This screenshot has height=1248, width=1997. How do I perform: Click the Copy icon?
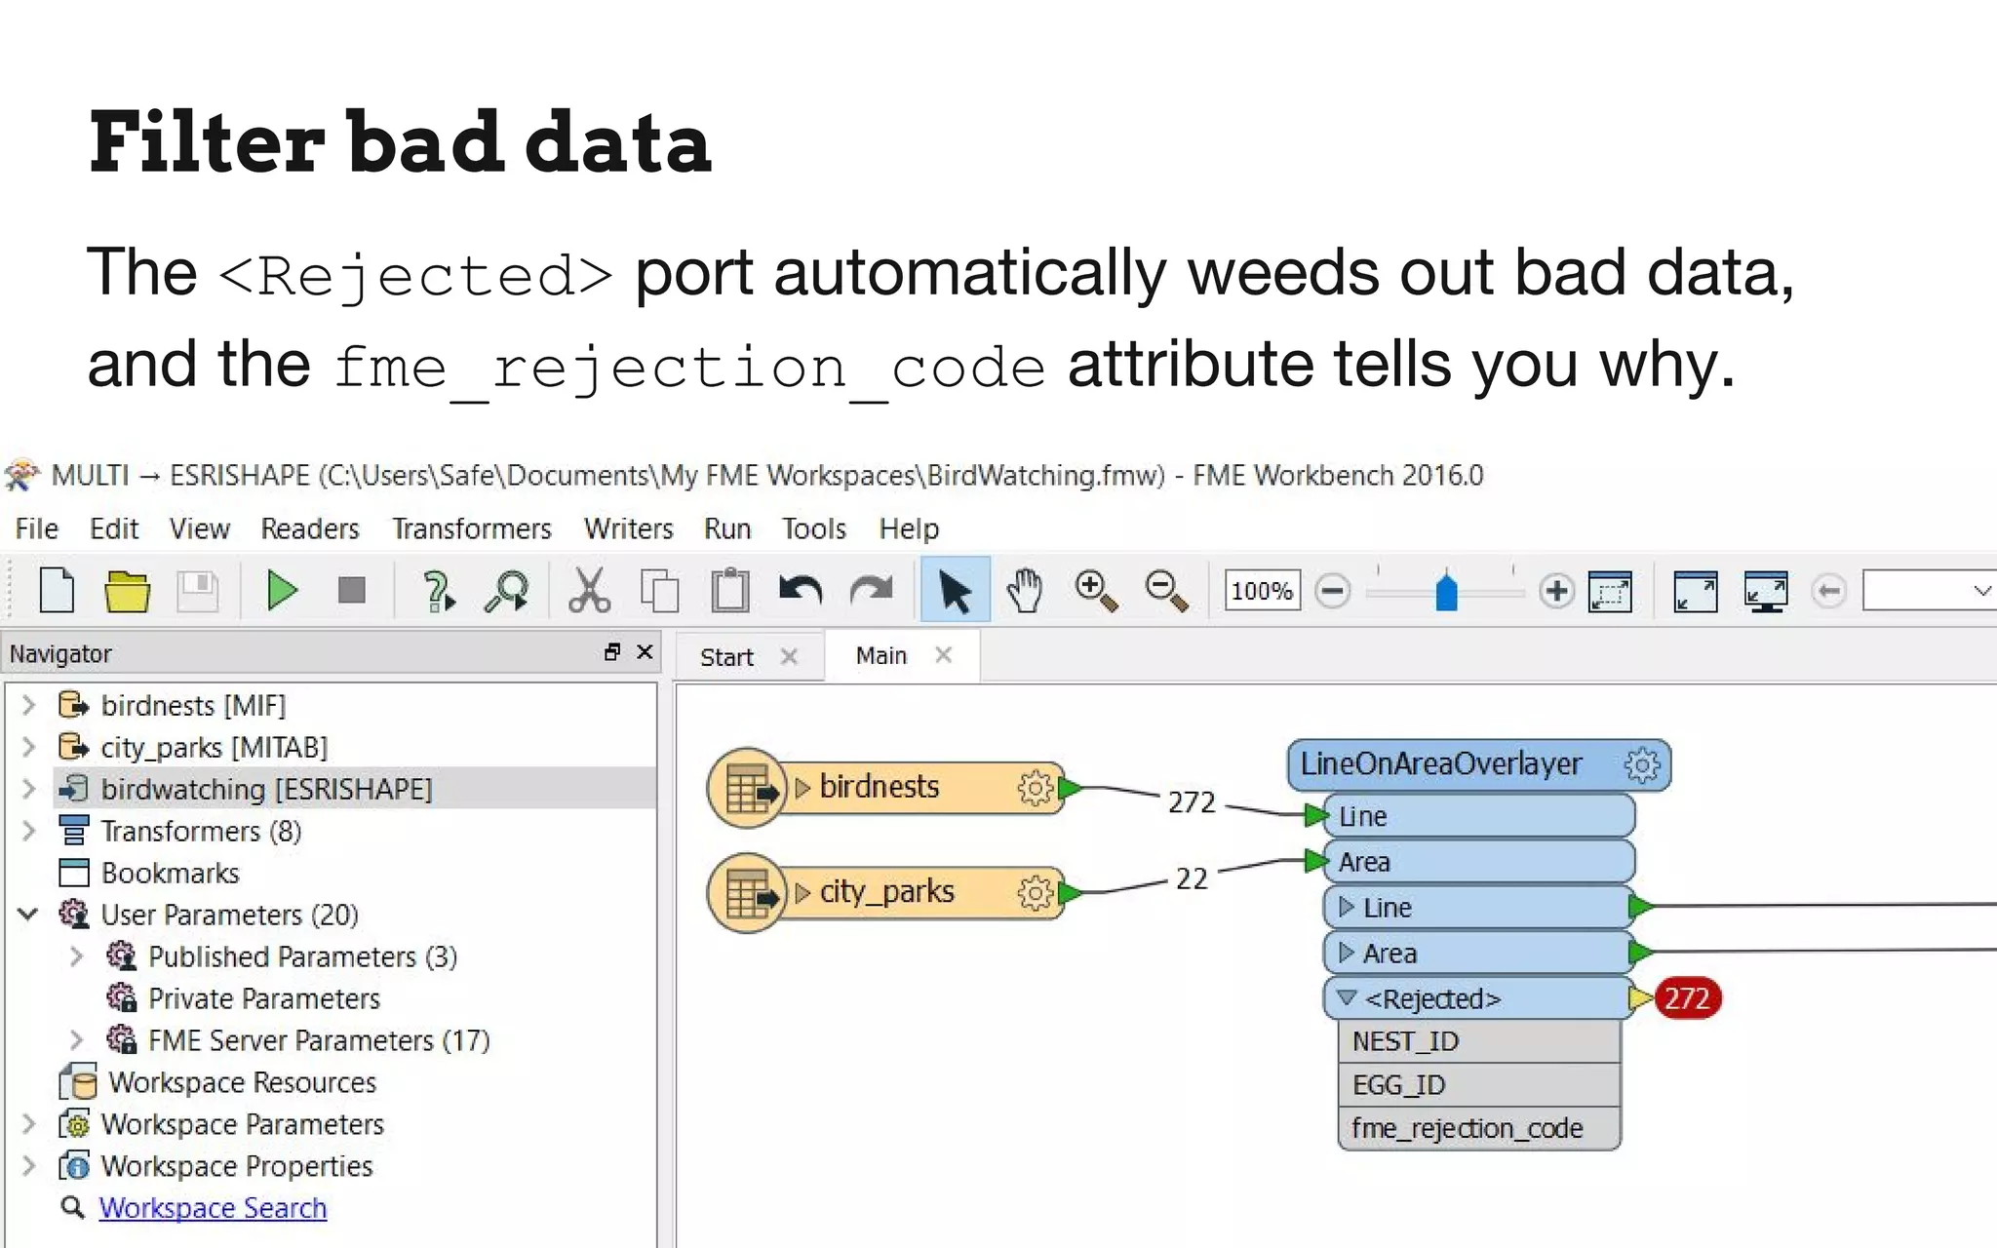[659, 591]
